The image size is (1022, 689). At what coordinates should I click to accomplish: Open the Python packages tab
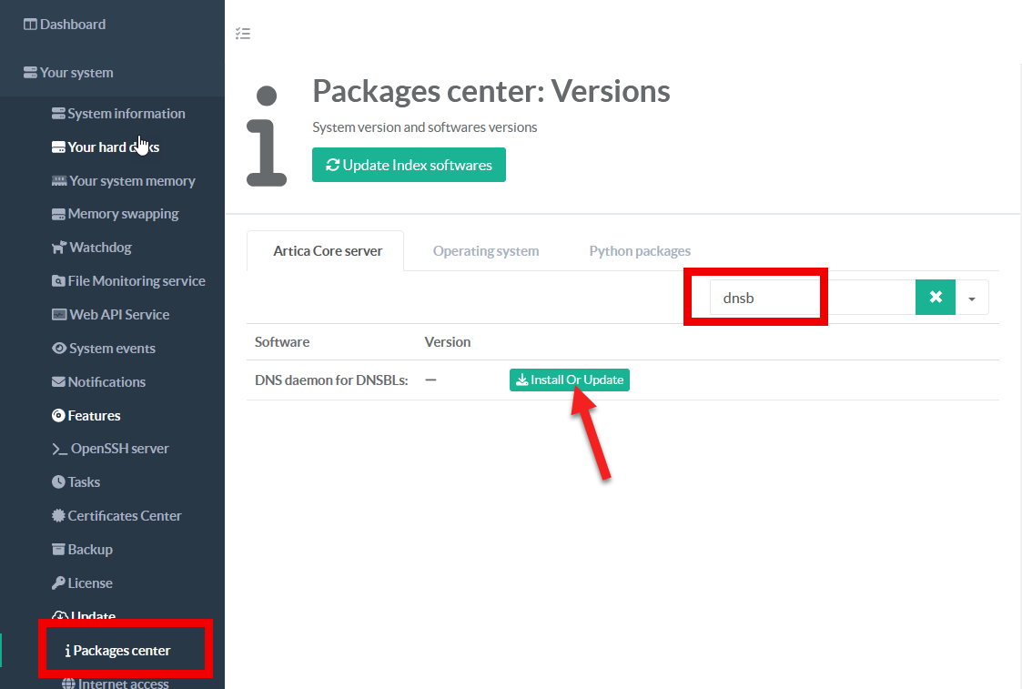[x=639, y=251]
